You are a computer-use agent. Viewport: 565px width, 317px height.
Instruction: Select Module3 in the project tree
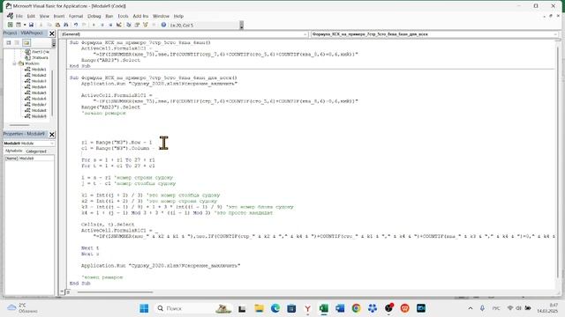point(39,81)
